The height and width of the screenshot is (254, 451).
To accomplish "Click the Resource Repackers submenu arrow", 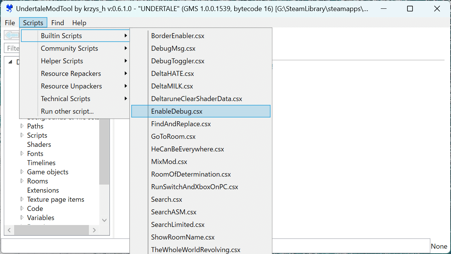I will click(x=126, y=74).
